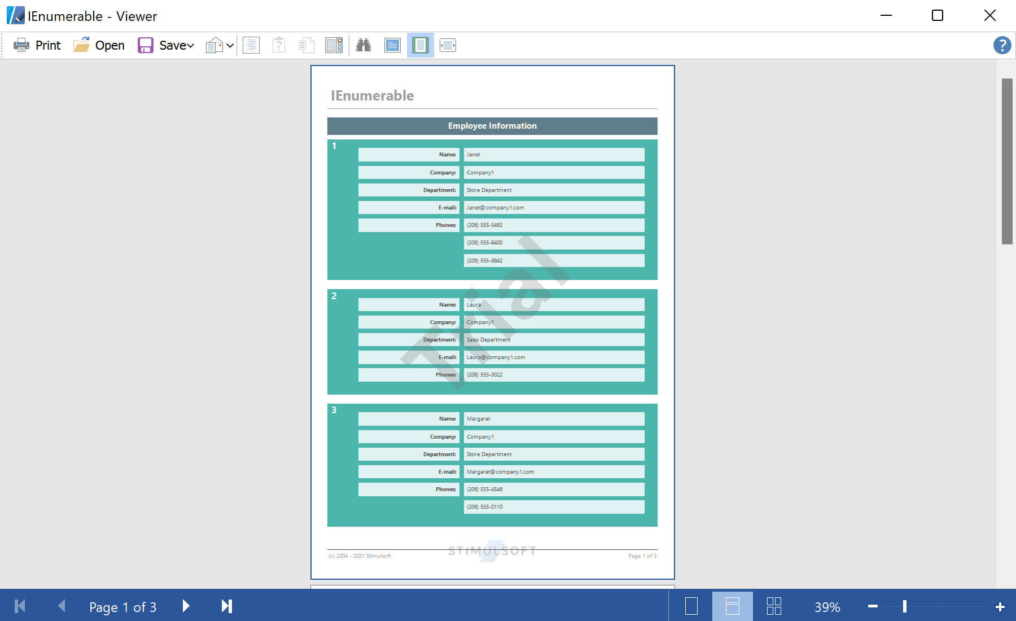This screenshot has width=1016, height=621.
Task: Open Help via question mark icon
Action: coord(1002,45)
